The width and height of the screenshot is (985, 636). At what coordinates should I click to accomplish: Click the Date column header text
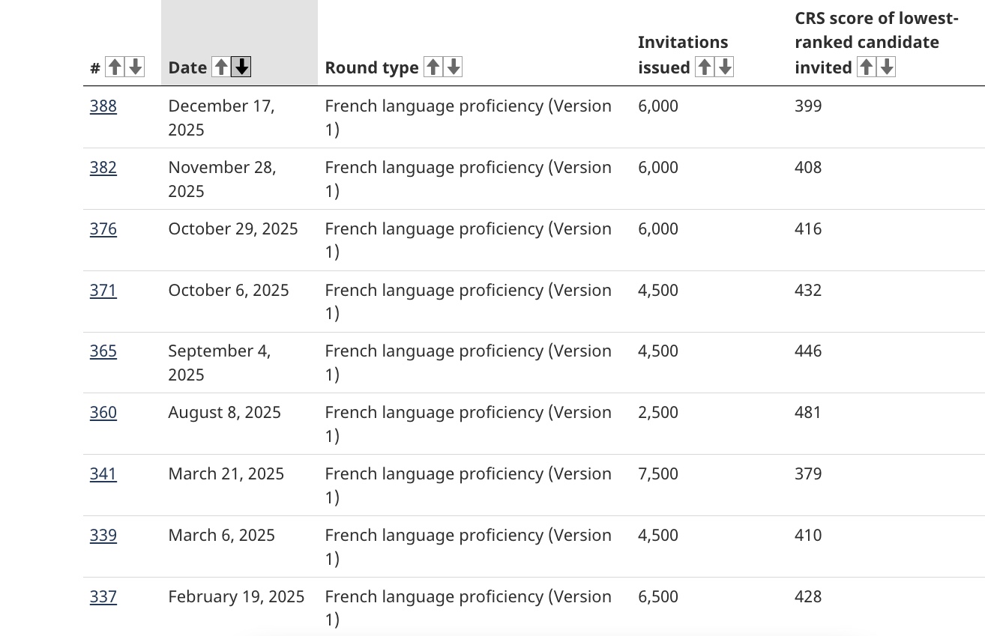tap(187, 67)
